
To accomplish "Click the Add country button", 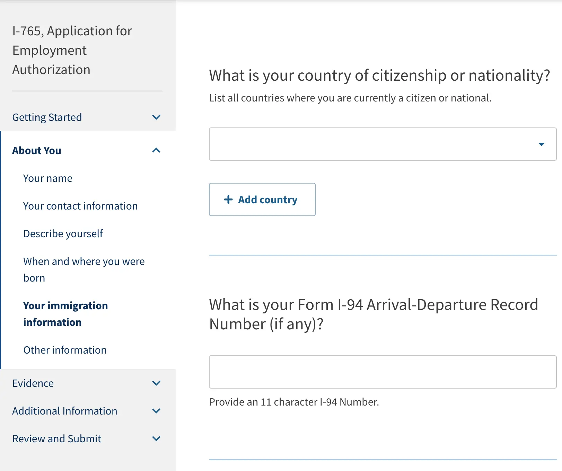I will [262, 199].
